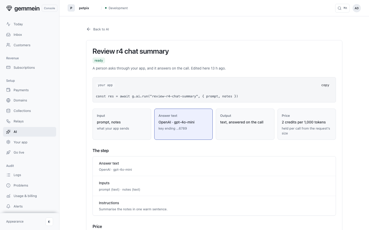Select the Price summary card
Screen dimensions: 369x230
(x=307, y=124)
